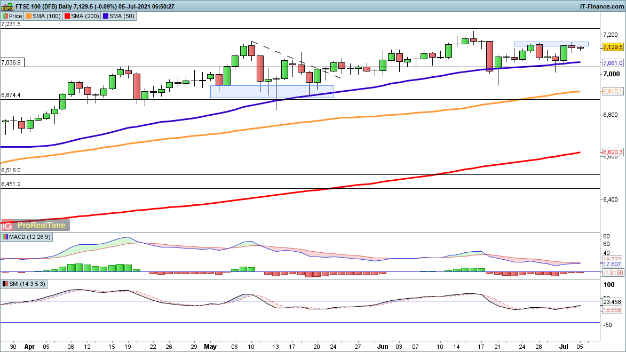
Task: Click the IG ProRealTime logo
Action: (35, 226)
